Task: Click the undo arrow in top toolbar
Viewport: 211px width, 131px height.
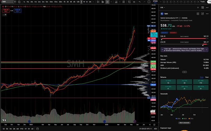Action: (140, 2)
